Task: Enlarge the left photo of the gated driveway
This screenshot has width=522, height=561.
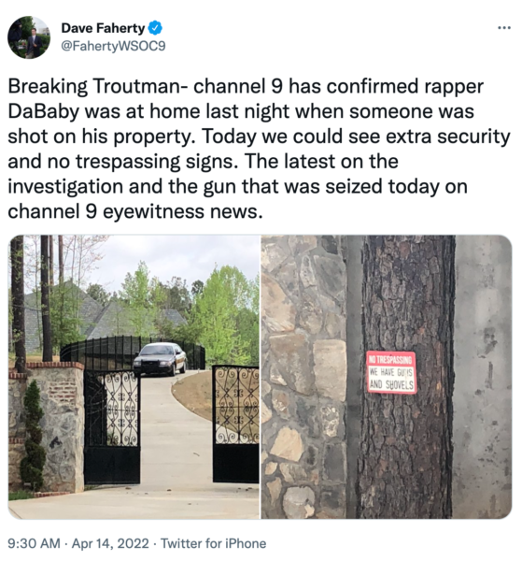Action: (x=134, y=377)
